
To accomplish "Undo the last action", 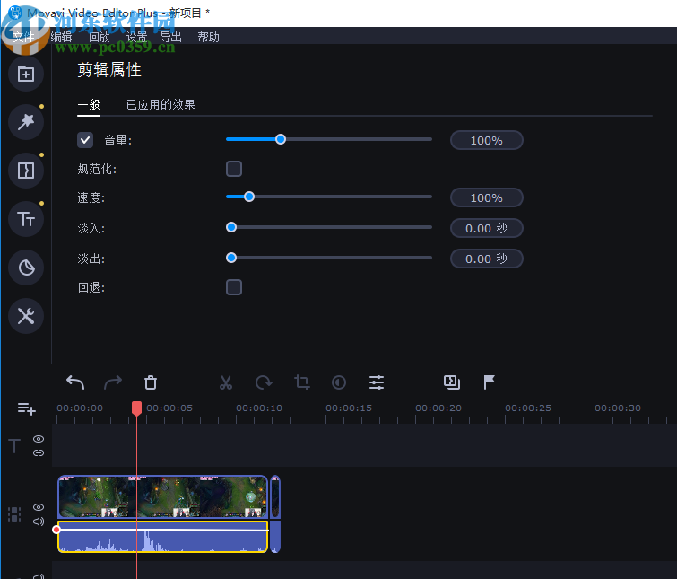I will click(75, 382).
